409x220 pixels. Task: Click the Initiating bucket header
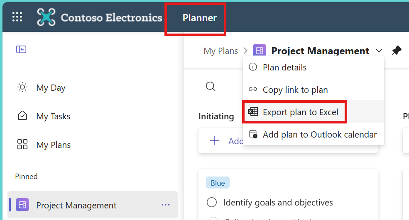click(216, 116)
